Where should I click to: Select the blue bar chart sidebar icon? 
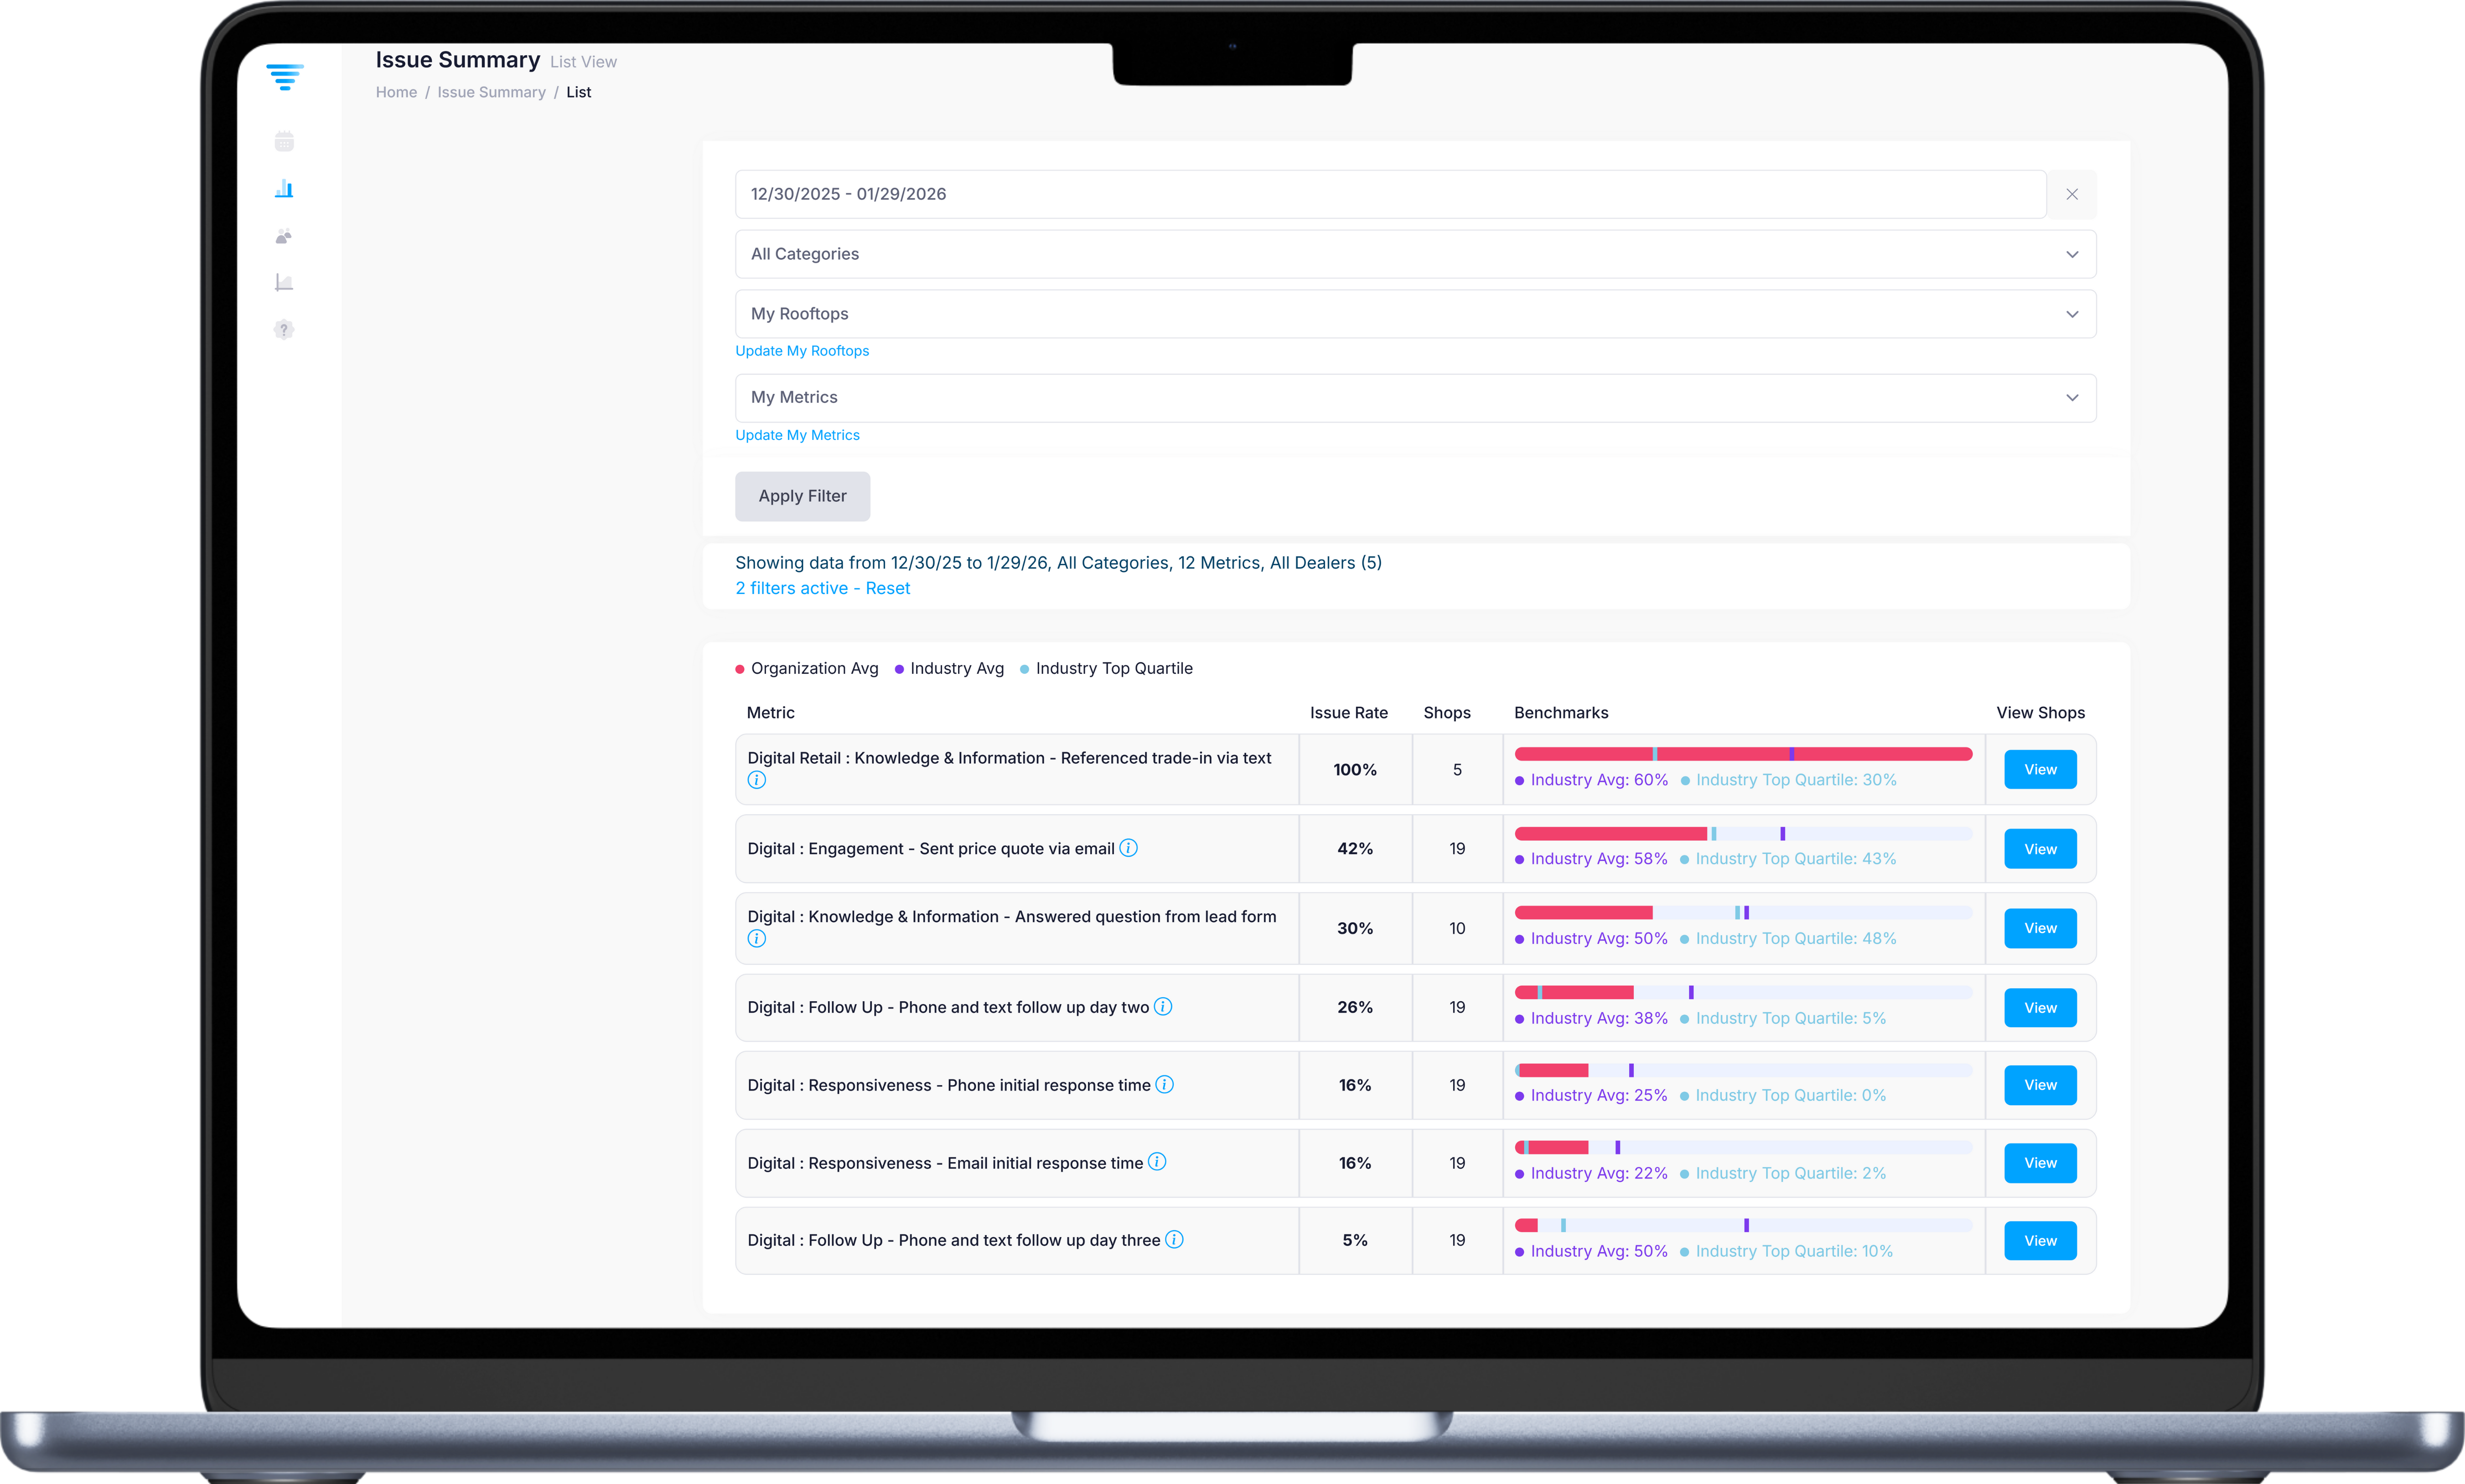coord(284,189)
